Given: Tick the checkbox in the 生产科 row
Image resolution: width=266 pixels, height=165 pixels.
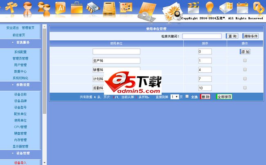Looking at the screenshot, I should [245, 60].
